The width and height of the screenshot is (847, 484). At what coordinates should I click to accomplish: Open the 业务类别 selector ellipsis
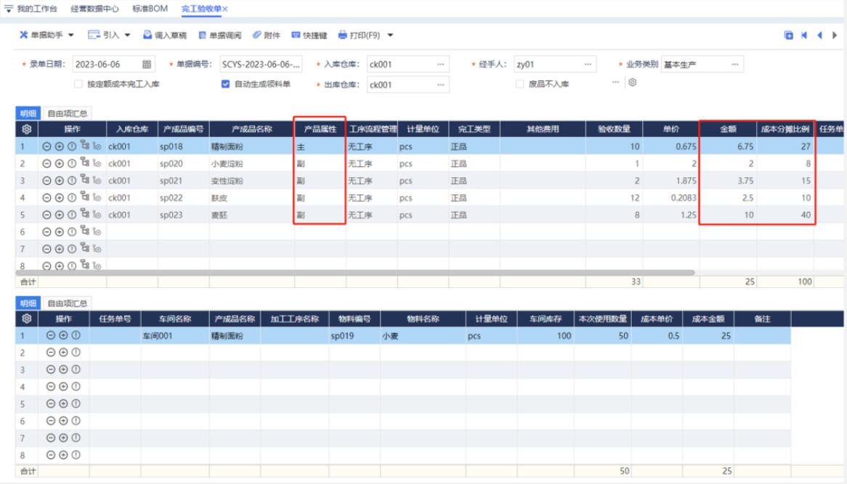tap(734, 64)
